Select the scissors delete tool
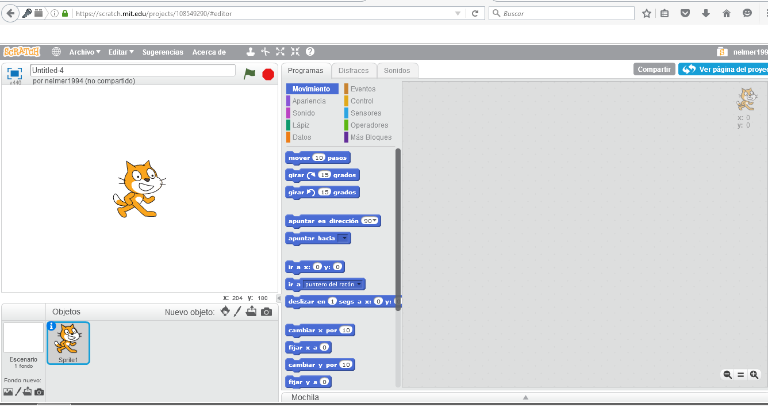Image resolution: width=768 pixels, height=407 pixels. click(x=265, y=51)
